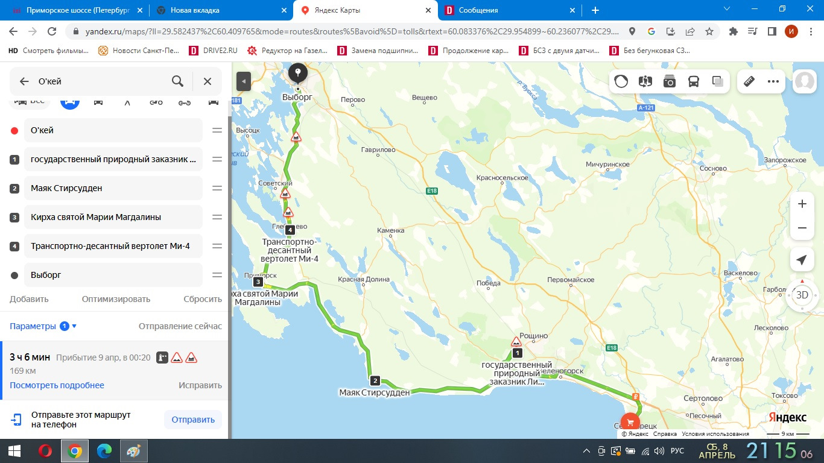
Task: Clear the search with the X icon
Action: tap(208, 81)
